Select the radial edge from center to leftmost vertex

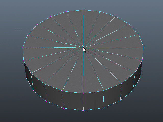pos(52,48)
